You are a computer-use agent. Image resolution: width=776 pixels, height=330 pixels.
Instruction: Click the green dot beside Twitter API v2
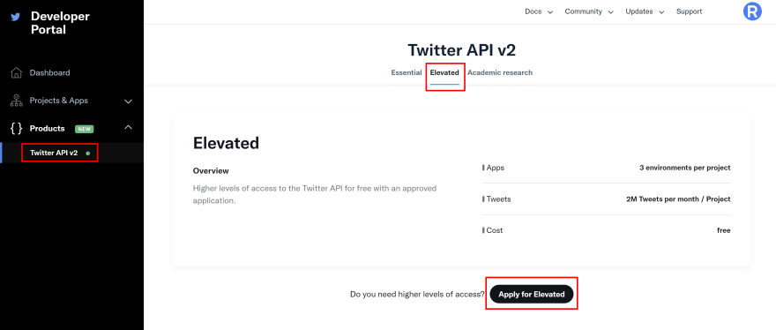pos(88,154)
